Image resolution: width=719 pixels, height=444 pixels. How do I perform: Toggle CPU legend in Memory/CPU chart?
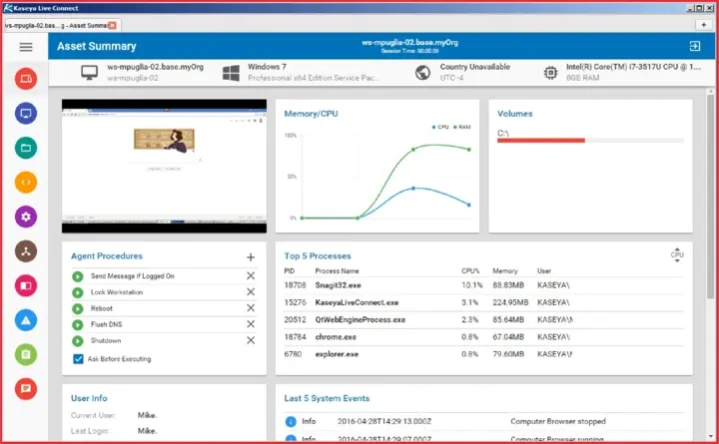[x=440, y=127]
